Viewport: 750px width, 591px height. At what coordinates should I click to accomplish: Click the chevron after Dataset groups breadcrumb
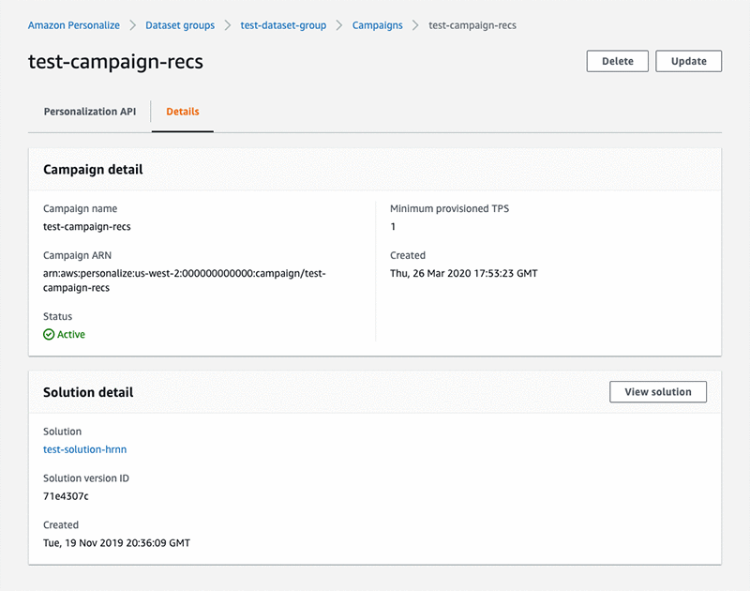coord(228,25)
